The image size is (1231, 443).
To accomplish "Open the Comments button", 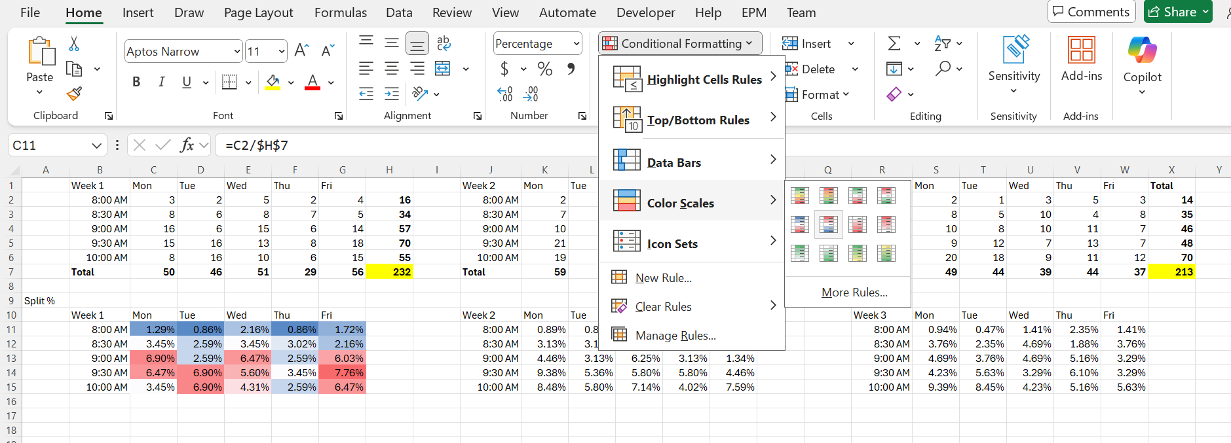I will (x=1091, y=12).
